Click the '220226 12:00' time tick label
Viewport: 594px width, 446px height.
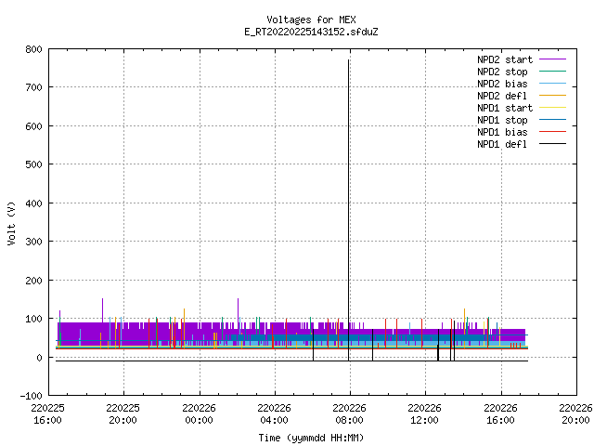tap(424, 413)
